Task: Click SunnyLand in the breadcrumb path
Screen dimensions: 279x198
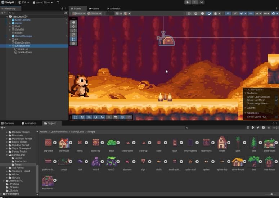Action: tap(77, 132)
